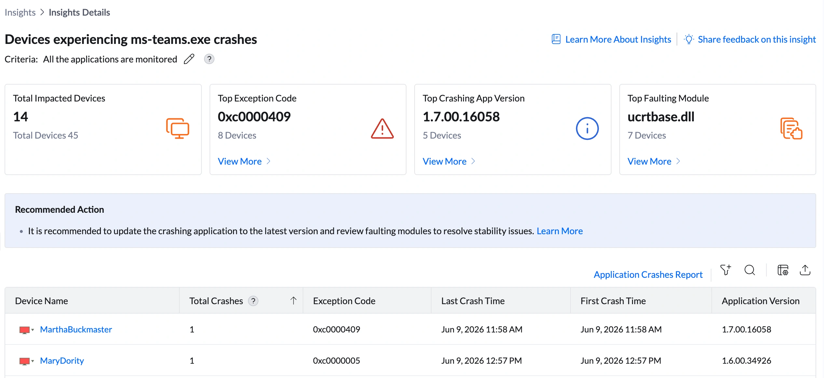Image resolution: width=824 pixels, height=378 pixels.
Task: Click last crash time Jun 9, 2026 12:57 PM
Action: [481, 361]
